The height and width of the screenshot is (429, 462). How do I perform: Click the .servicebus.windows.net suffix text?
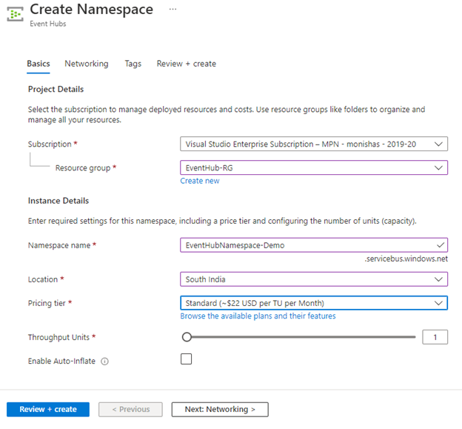tap(406, 259)
